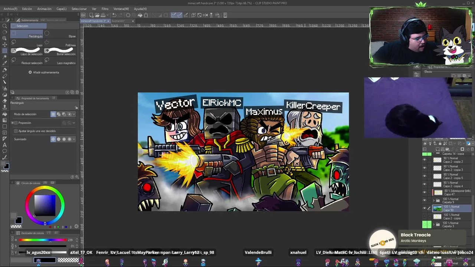Click the Redo arrow in command bar

pos(121,15)
